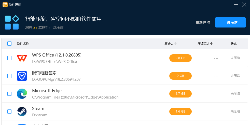
Task: Minimize the 软件压缩 window
Action: point(236,5)
